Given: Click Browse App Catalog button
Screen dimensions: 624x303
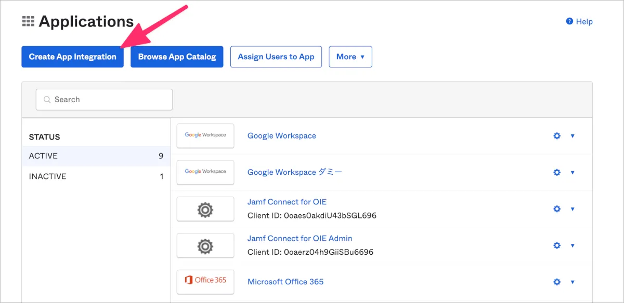Looking at the screenshot, I should coord(177,57).
